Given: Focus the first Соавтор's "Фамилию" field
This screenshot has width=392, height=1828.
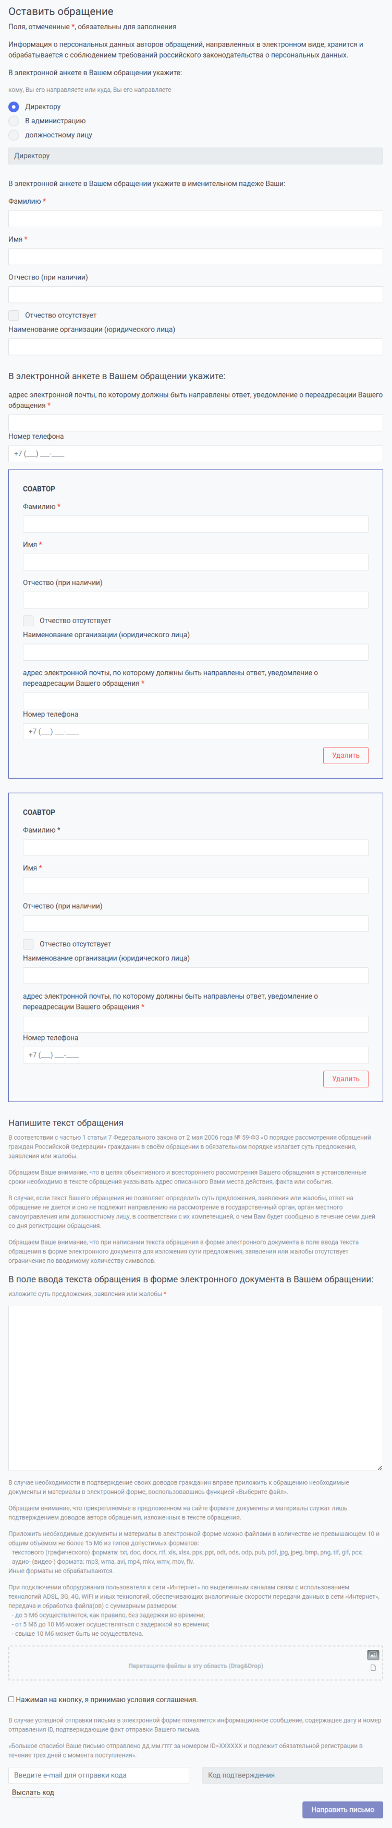Looking at the screenshot, I should pos(195,524).
